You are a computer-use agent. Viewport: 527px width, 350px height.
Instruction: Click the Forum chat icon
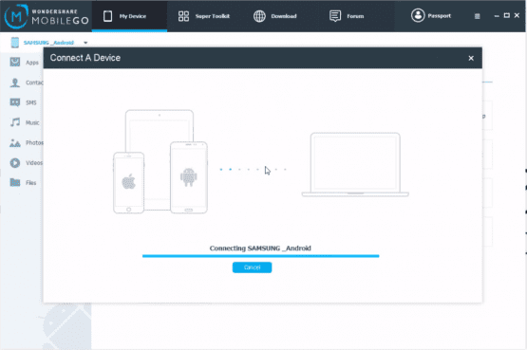click(335, 16)
